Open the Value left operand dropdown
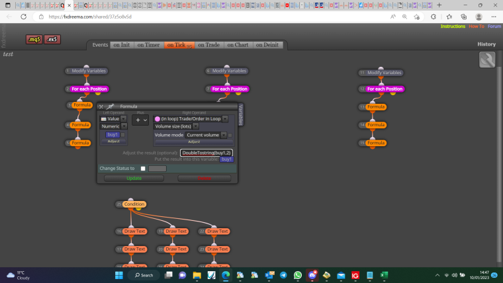The image size is (503, 283). [x=113, y=118]
